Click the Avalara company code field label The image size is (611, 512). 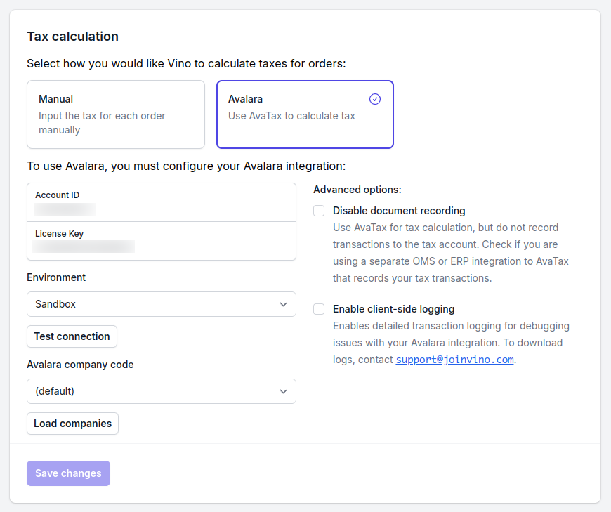(80, 365)
